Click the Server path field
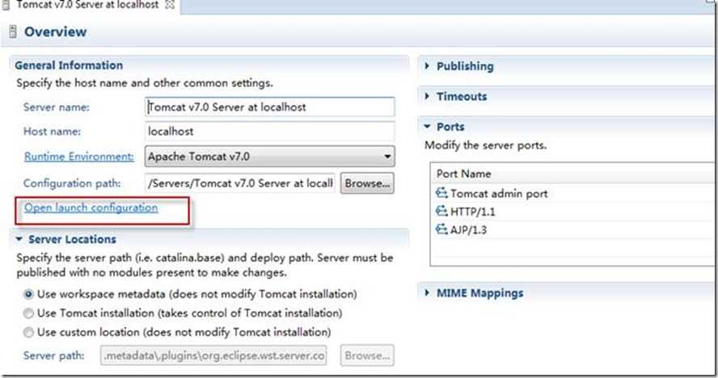 (x=213, y=355)
